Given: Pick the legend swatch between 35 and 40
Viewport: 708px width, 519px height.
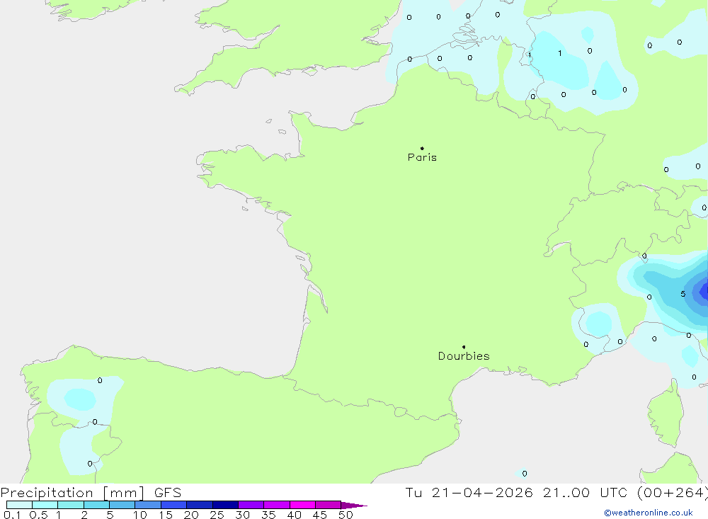Looking at the screenshot, I should (x=277, y=505).
